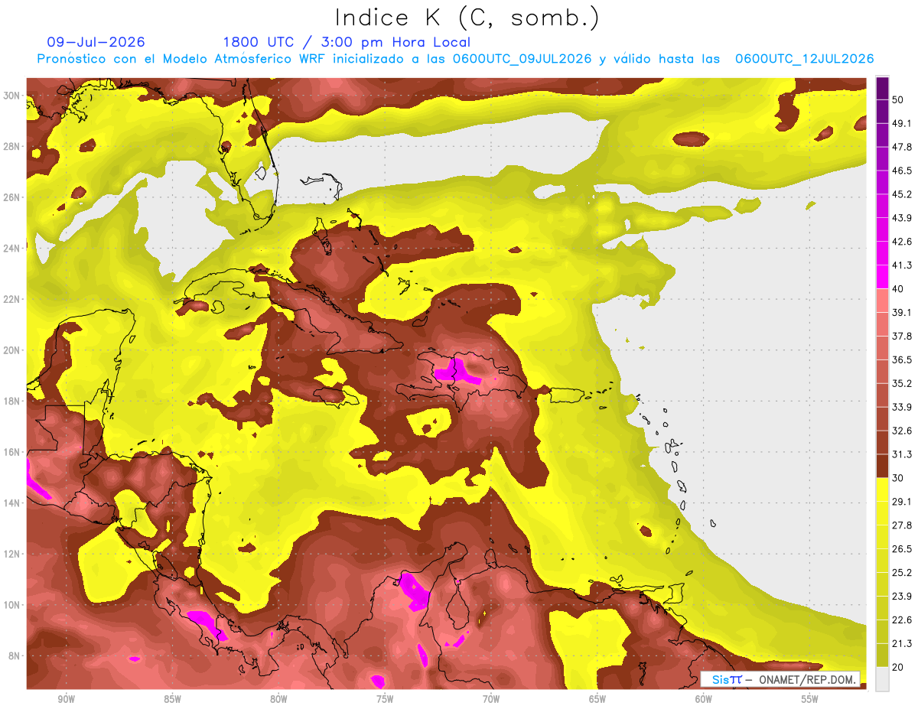918x709 pixels.
Task: Click the map title "Indice K (C, somb.)"
Action: pos(467,18)
